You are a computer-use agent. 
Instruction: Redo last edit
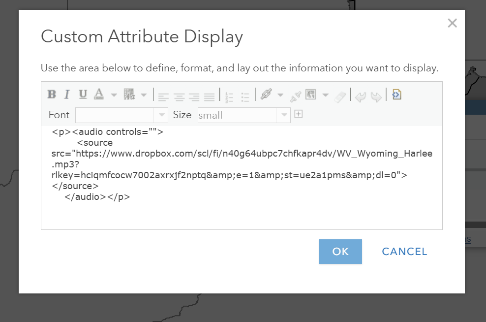376,97
